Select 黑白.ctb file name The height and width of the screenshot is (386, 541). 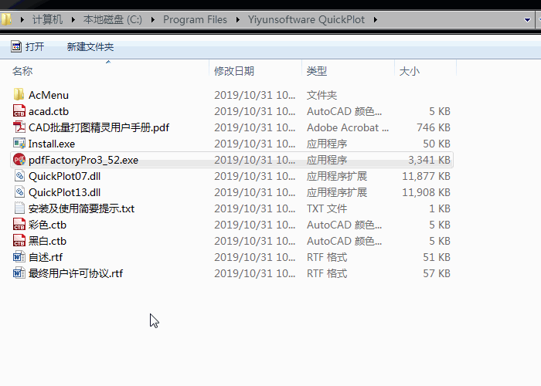[x=47, y=241]
